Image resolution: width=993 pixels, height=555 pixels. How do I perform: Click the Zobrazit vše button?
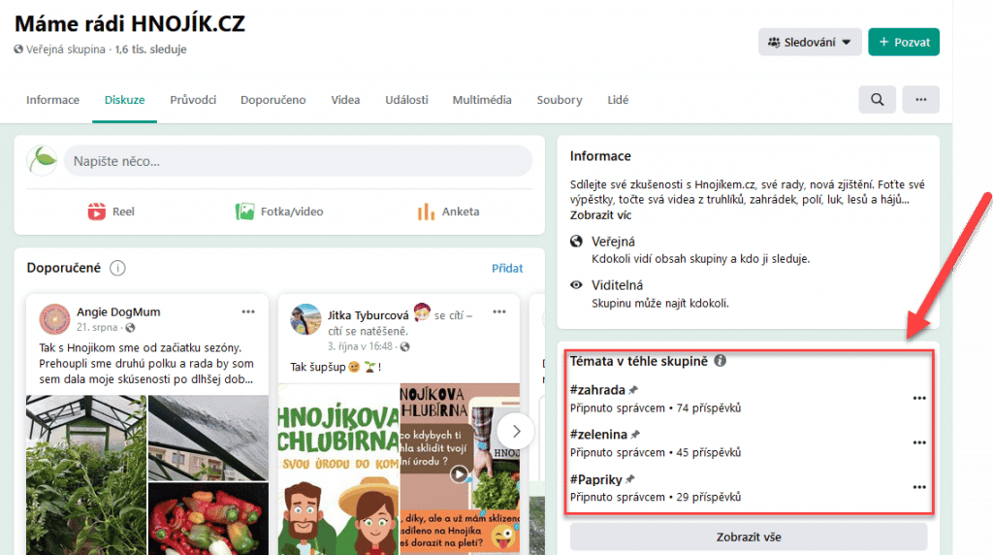(x=748, y=537)
